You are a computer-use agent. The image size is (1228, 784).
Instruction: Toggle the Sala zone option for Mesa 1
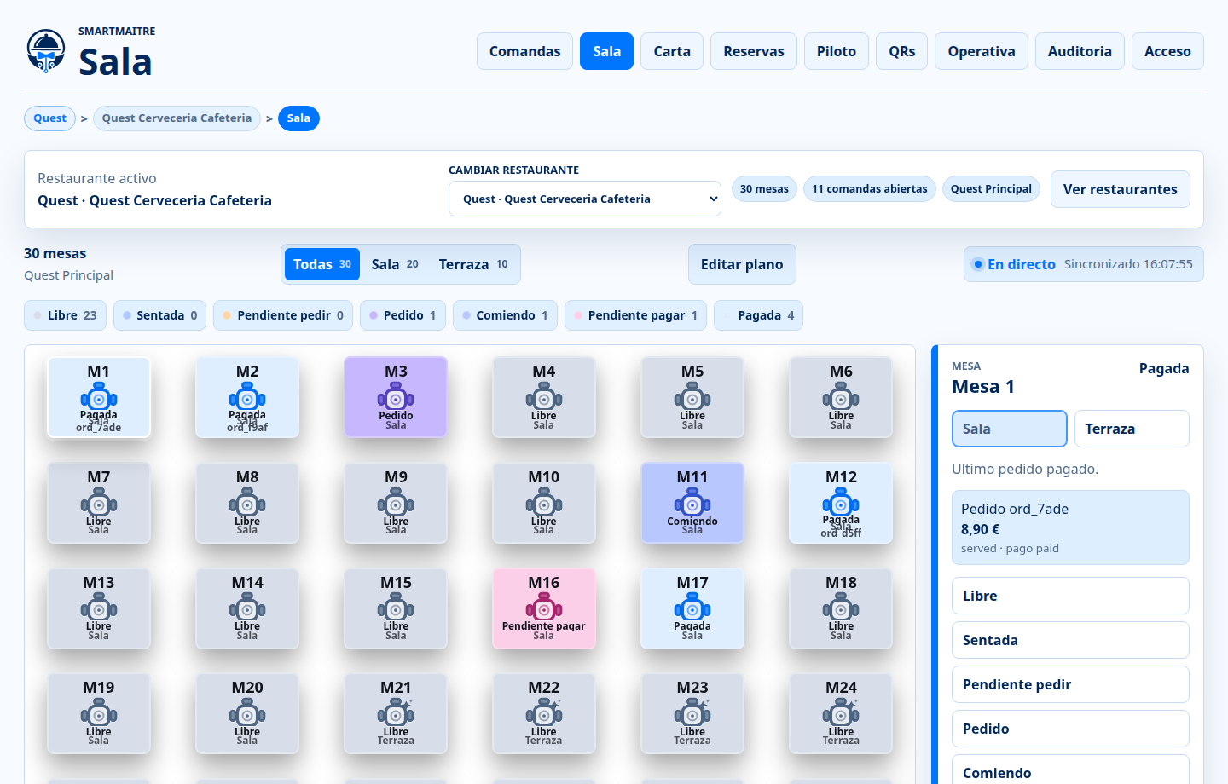(x=1010, y=429)
